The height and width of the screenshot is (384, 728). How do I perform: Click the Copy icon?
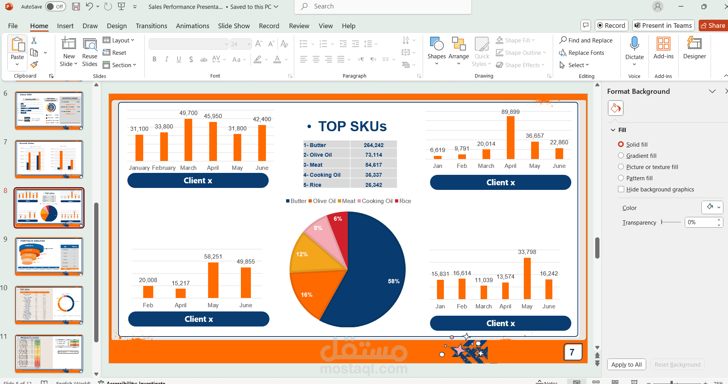pos(34,52)
